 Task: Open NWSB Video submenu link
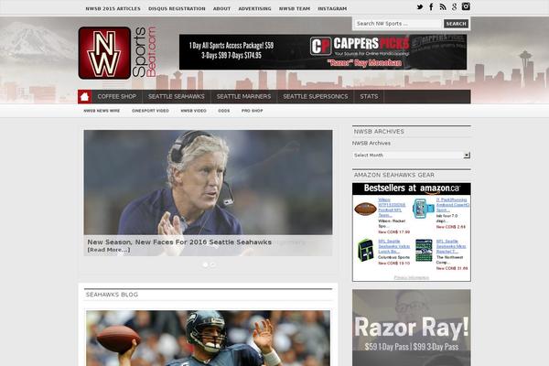click(193, 111)
